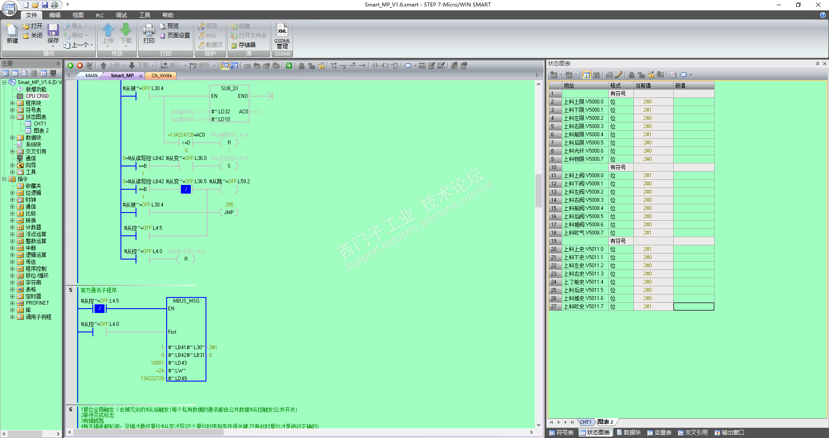829x438 pixels.
Task: Click the 打印 button in ribbon
Action: [x=149, y=34]
